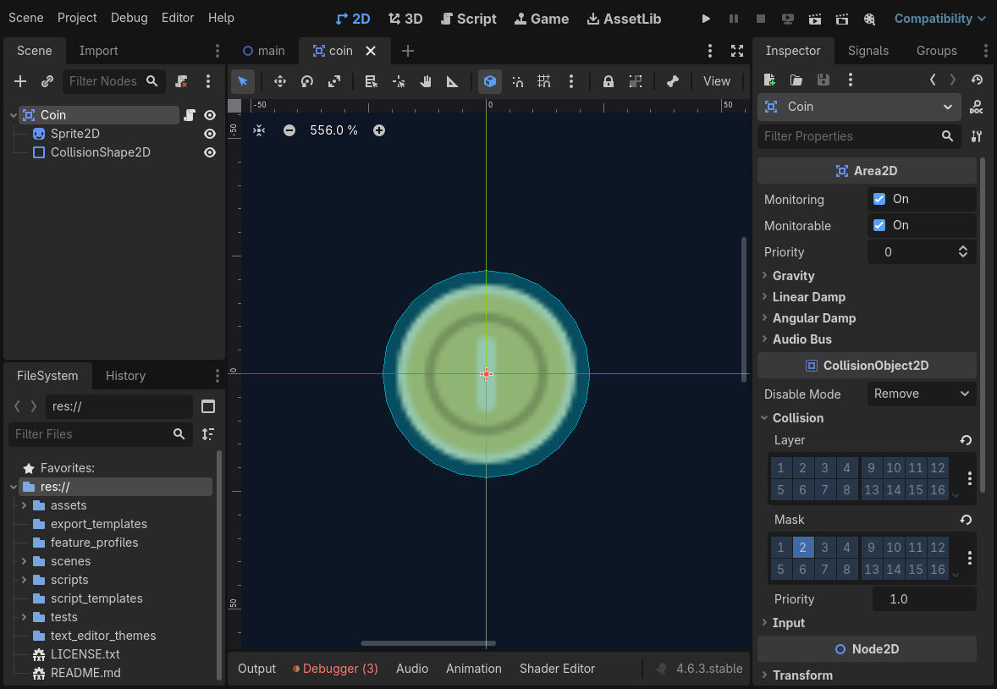Click the list select tool icon

tap(372, 81)
